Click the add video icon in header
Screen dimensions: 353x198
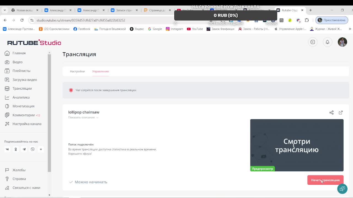click(313, 42)
